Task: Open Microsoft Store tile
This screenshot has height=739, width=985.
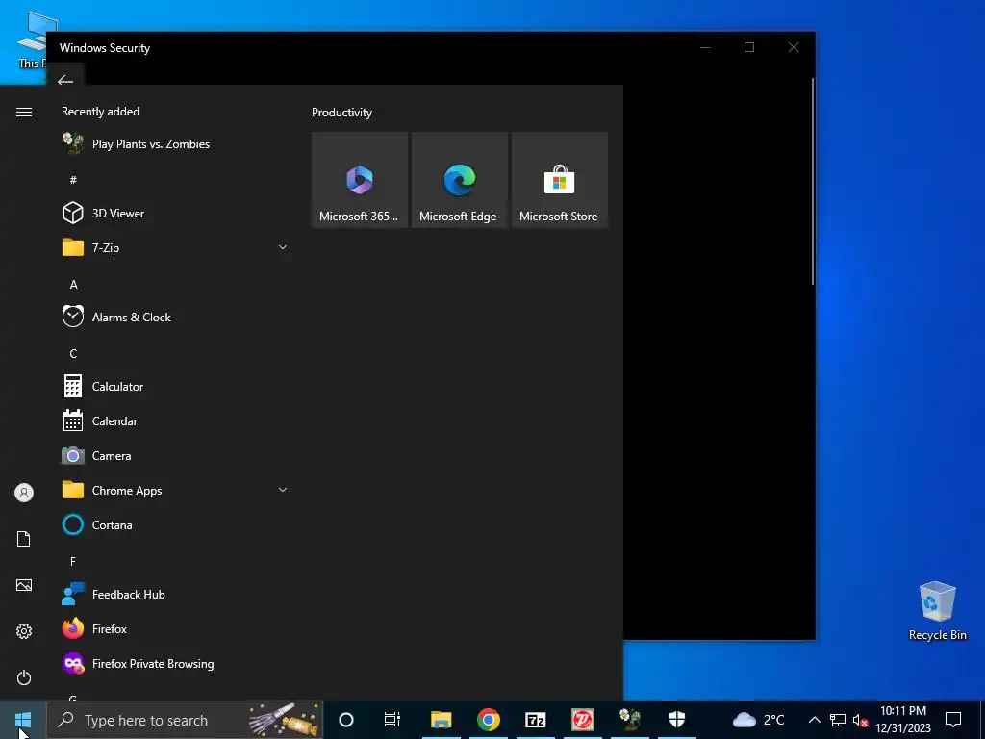Action: (560, 180)
